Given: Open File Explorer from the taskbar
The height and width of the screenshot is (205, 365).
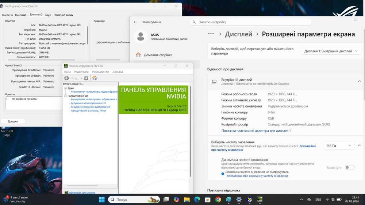Looking at the screenshot, I should pos(187,200).
